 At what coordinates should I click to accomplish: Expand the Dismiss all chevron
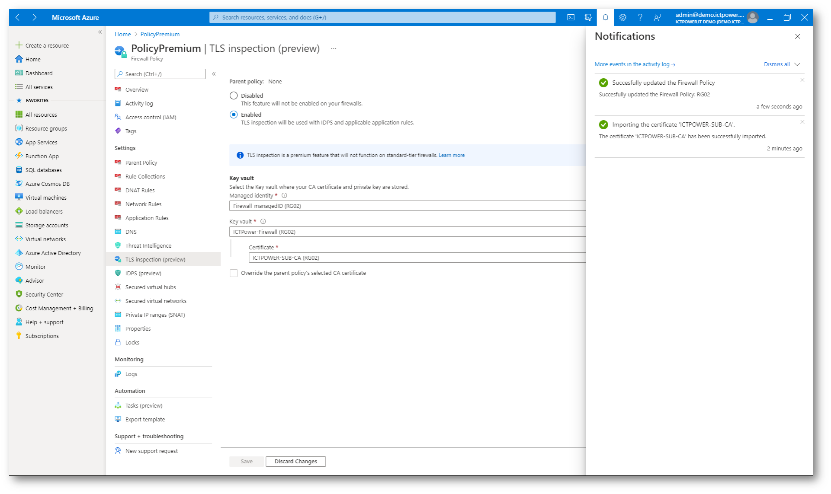(797, 64)
